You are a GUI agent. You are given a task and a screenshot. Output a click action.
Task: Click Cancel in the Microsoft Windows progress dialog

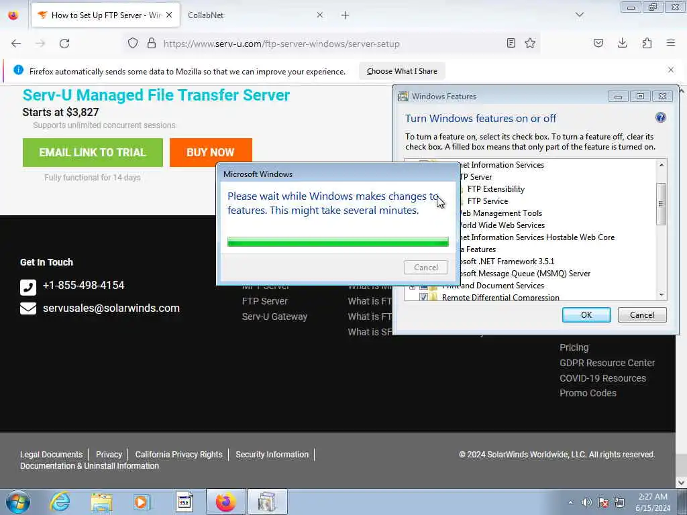pos(425,268)
